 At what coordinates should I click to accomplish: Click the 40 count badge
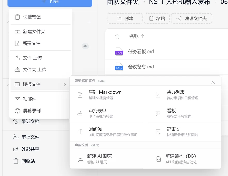pos(85,46)
